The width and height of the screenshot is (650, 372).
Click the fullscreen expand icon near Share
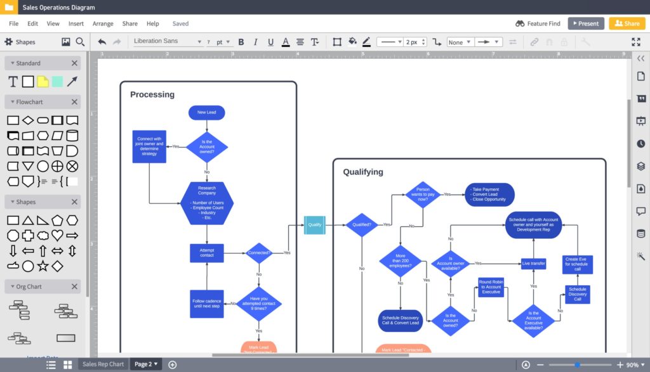pyautogui.click(x=637, y=42)
